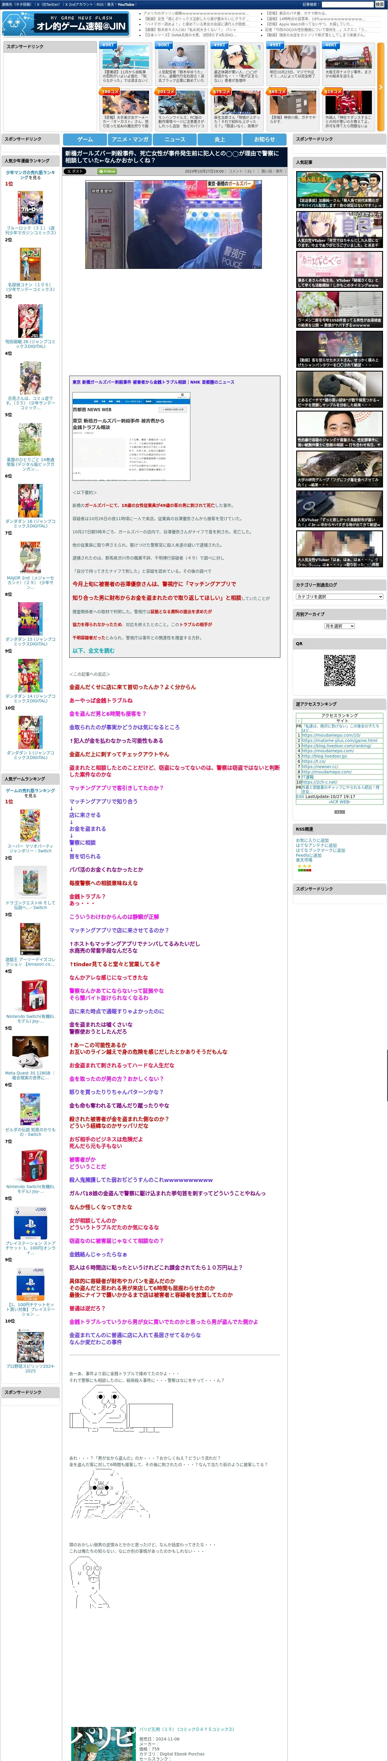The height and width of the screenshot is (1761, 388).
Task: Open the ニュース category tab
Action: tap(174, 139)
